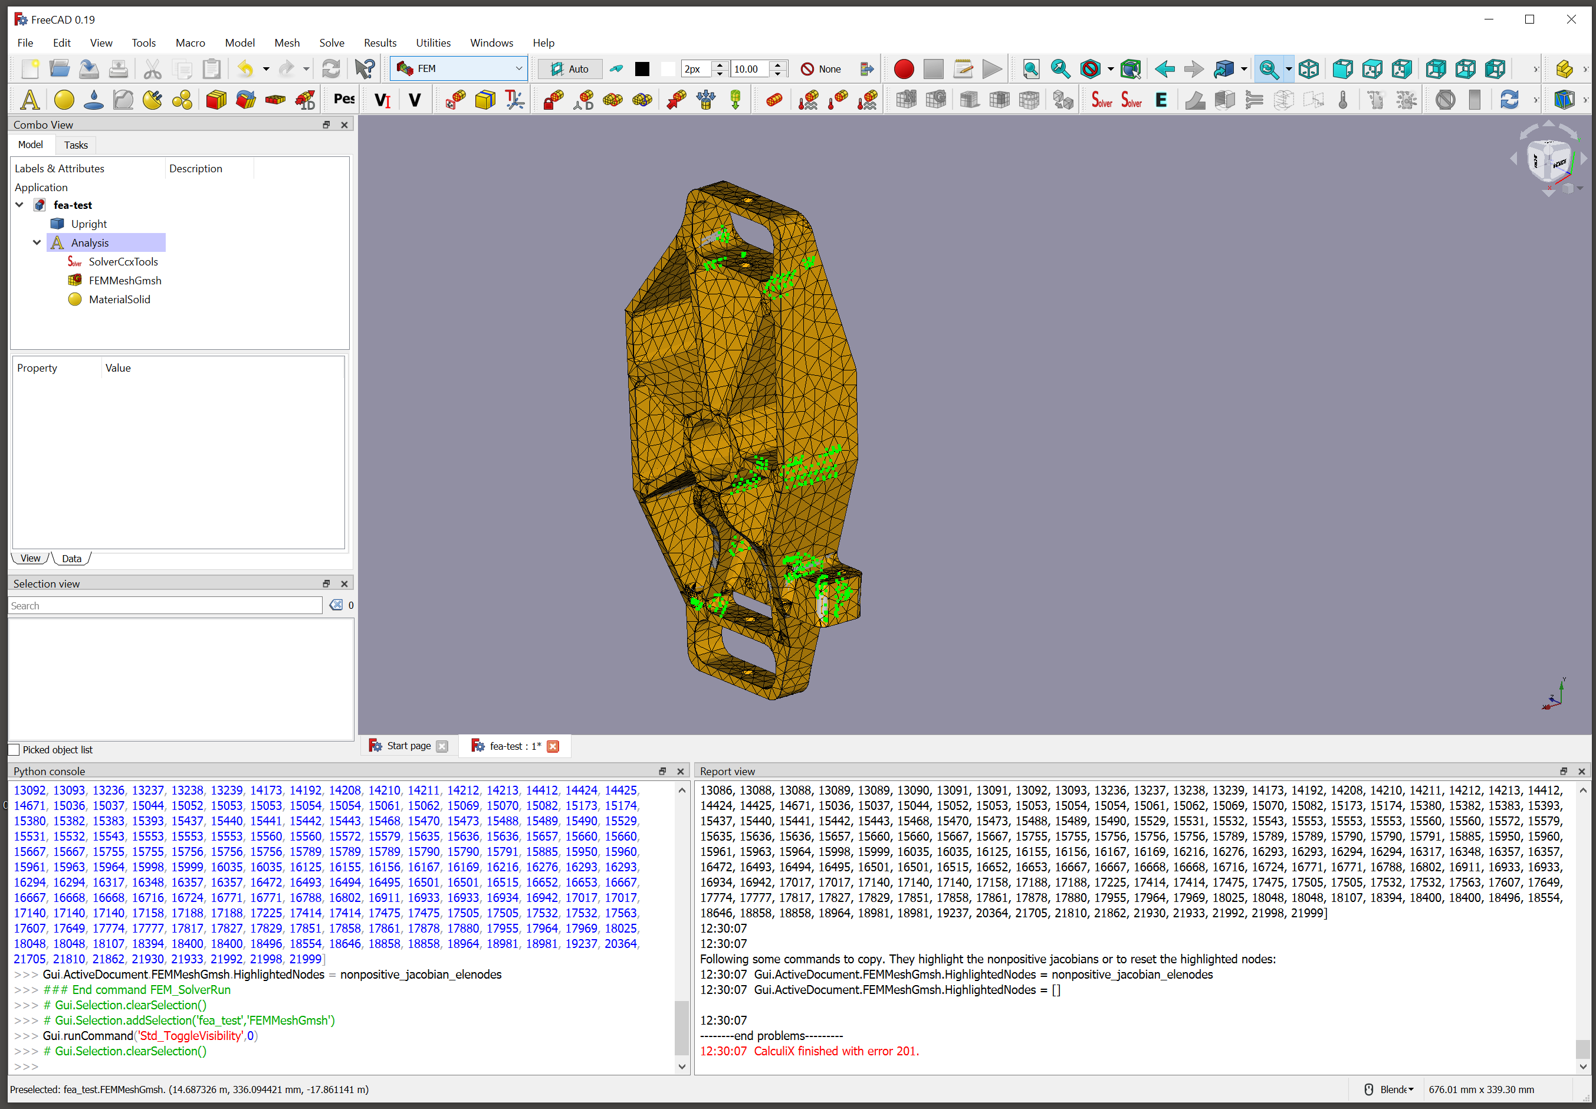The image size is (1596, 1109).
Task: Add displacement constraint icon
Action: [583, 100]
